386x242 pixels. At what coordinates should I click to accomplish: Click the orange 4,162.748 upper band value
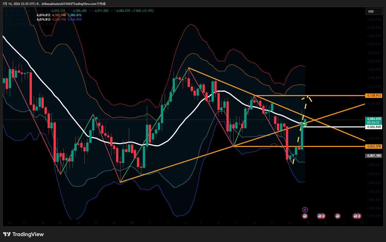pos(59,15)
